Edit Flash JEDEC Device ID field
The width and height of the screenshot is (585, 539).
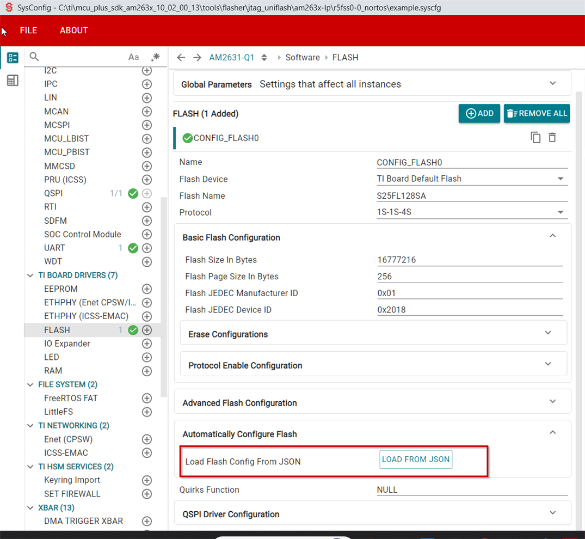(x=470, y=310)
